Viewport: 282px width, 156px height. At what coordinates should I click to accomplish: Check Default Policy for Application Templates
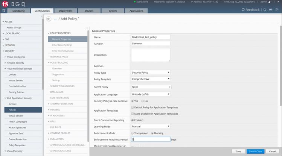tap(132, 108)
